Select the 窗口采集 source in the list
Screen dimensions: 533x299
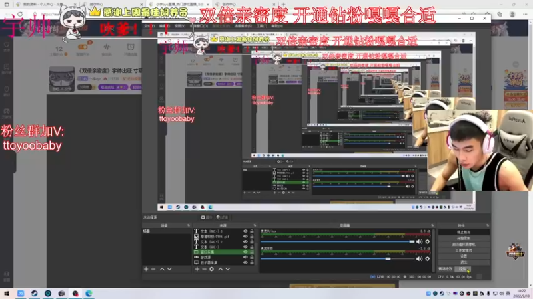225,252
